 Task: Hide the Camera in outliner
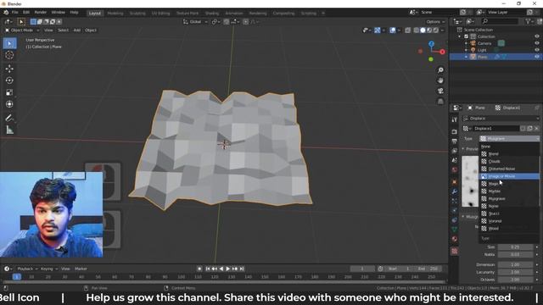pos(537,43)
